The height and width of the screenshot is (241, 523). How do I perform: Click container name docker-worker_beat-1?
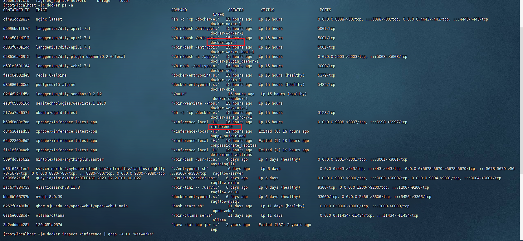tap(232, 52)
